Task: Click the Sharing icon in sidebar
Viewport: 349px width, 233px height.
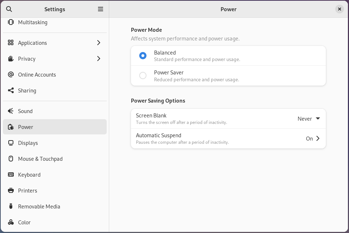Action: [x=11, y=91]
